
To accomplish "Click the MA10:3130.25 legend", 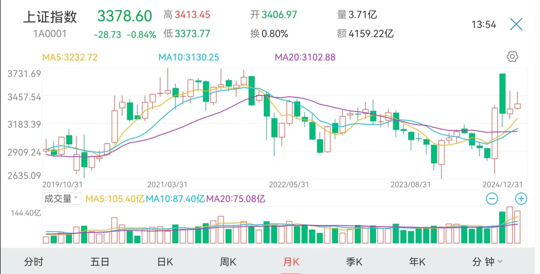I will click(x=189, y=57).
